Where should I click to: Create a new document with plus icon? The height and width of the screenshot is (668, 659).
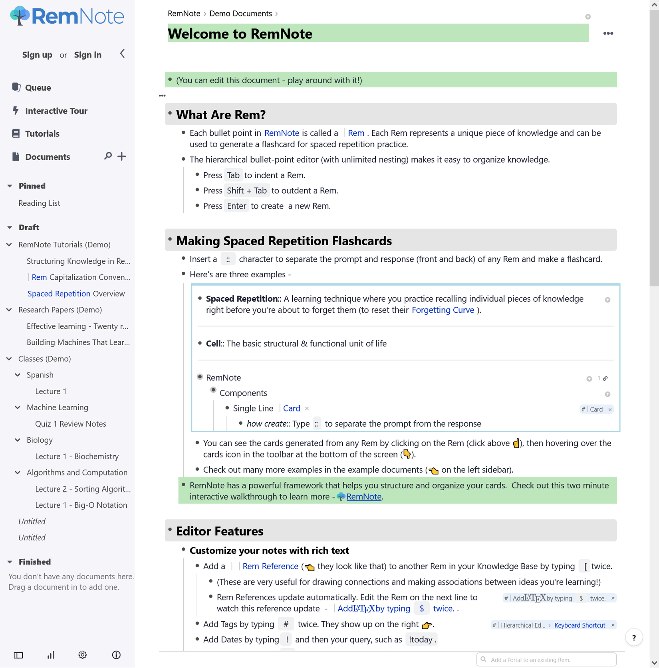coord(122,156)
